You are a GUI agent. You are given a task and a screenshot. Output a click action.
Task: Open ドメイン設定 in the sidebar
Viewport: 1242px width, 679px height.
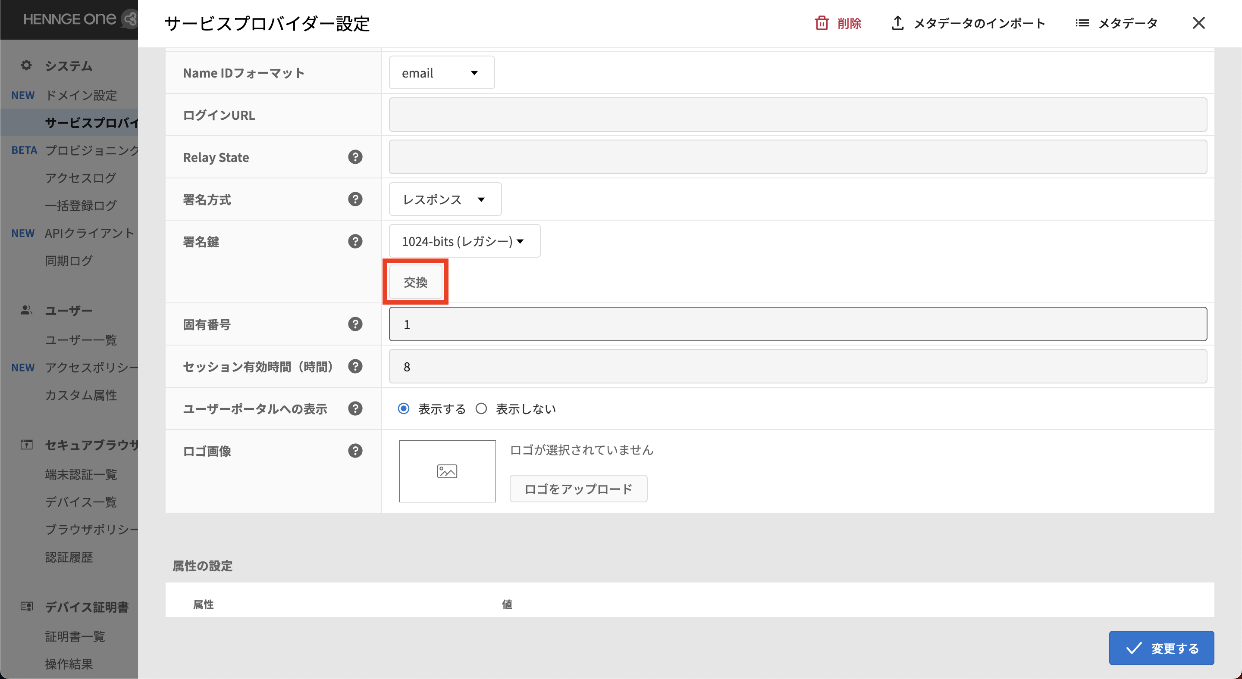pos(81,95)
